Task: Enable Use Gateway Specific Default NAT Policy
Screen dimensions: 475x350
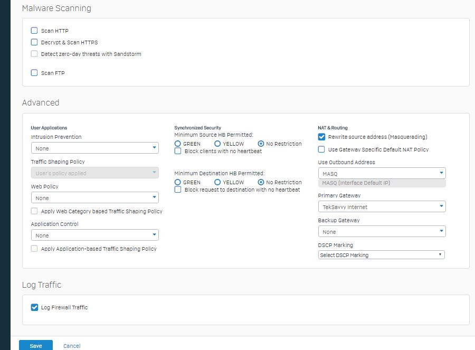Action: pos(321,149)
